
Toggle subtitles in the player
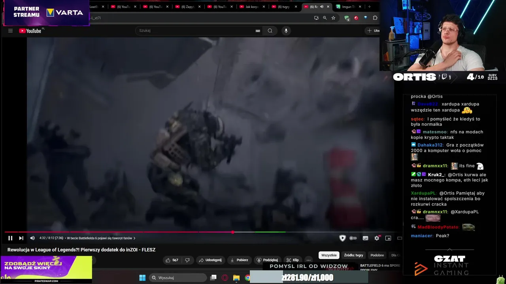(365, 238)
